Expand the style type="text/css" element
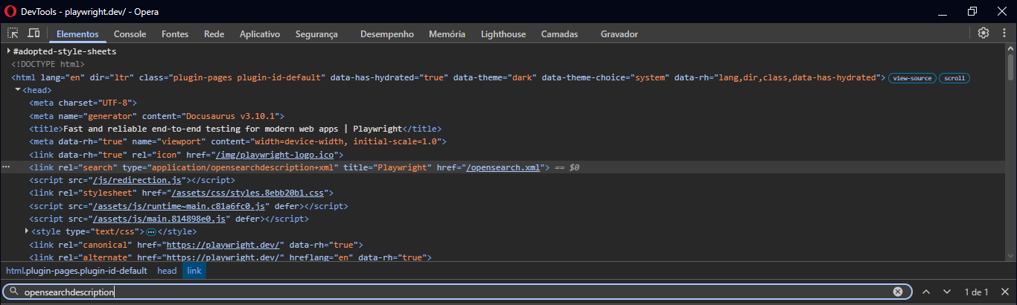 pos(27,231)
